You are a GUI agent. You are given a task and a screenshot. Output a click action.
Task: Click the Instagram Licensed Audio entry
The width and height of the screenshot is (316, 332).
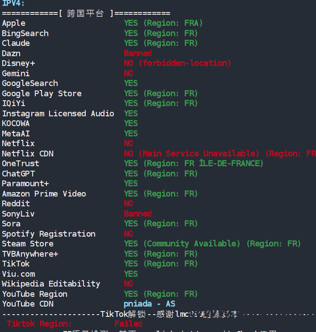coord(58,114)
